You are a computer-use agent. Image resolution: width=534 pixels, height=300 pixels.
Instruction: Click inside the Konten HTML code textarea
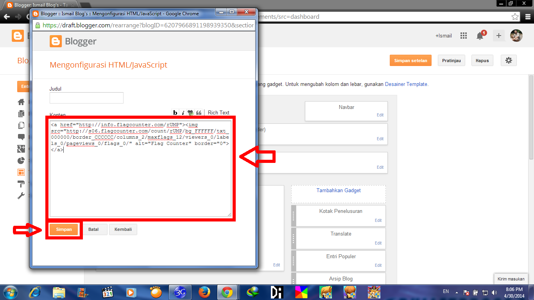click(x=141, y=168)
